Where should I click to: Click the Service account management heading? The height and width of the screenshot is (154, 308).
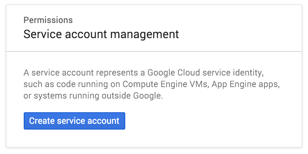[101, 35]
